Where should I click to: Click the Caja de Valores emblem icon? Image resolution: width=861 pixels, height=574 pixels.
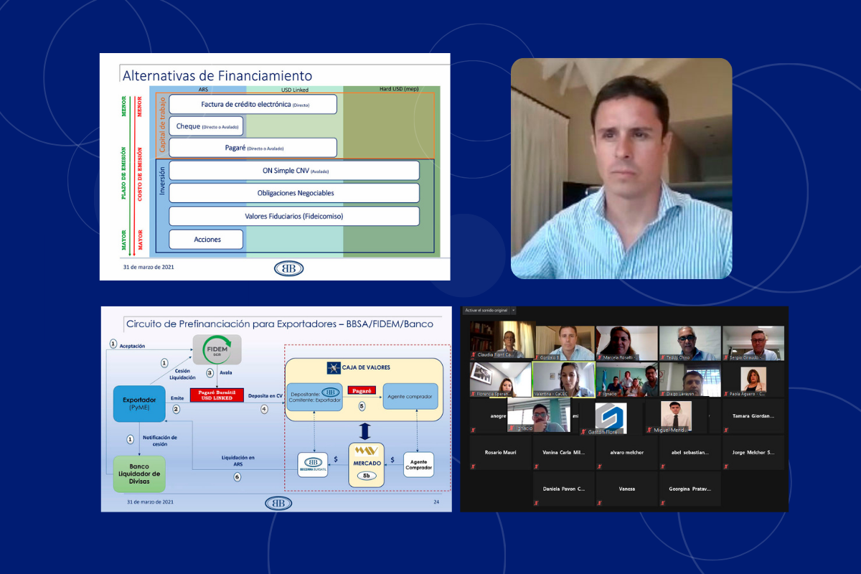(x=333, y=367)
